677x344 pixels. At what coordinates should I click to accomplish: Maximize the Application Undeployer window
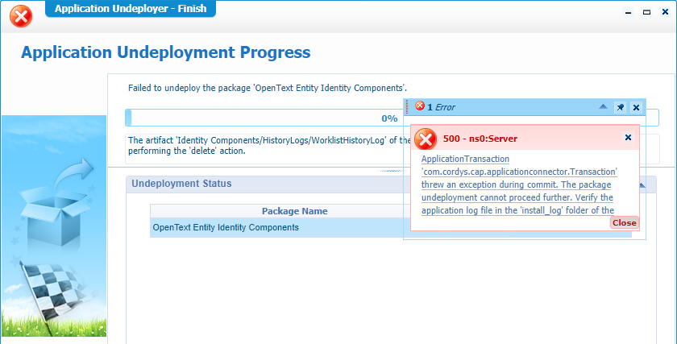646,13
